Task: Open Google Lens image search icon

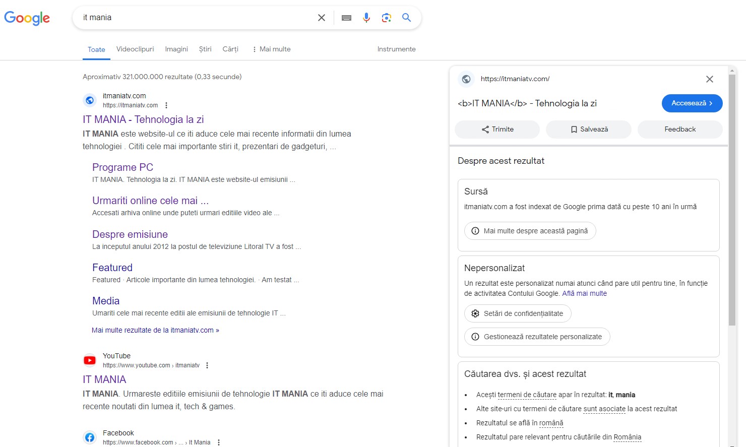Action: pos(387,18)
